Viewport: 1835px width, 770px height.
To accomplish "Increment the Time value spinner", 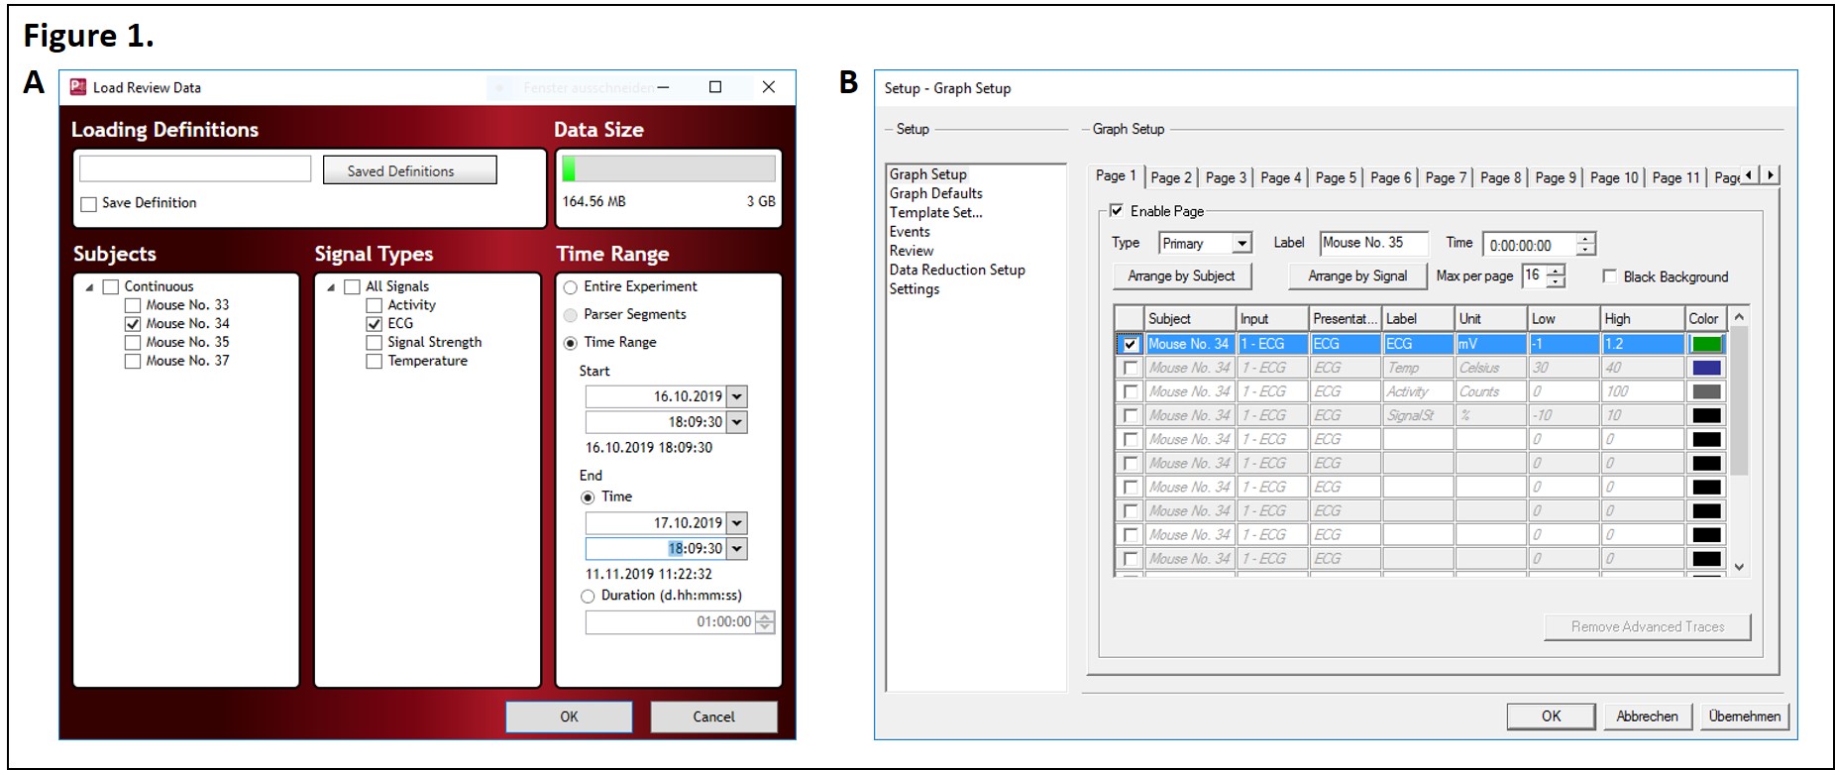I will 1585,239.
